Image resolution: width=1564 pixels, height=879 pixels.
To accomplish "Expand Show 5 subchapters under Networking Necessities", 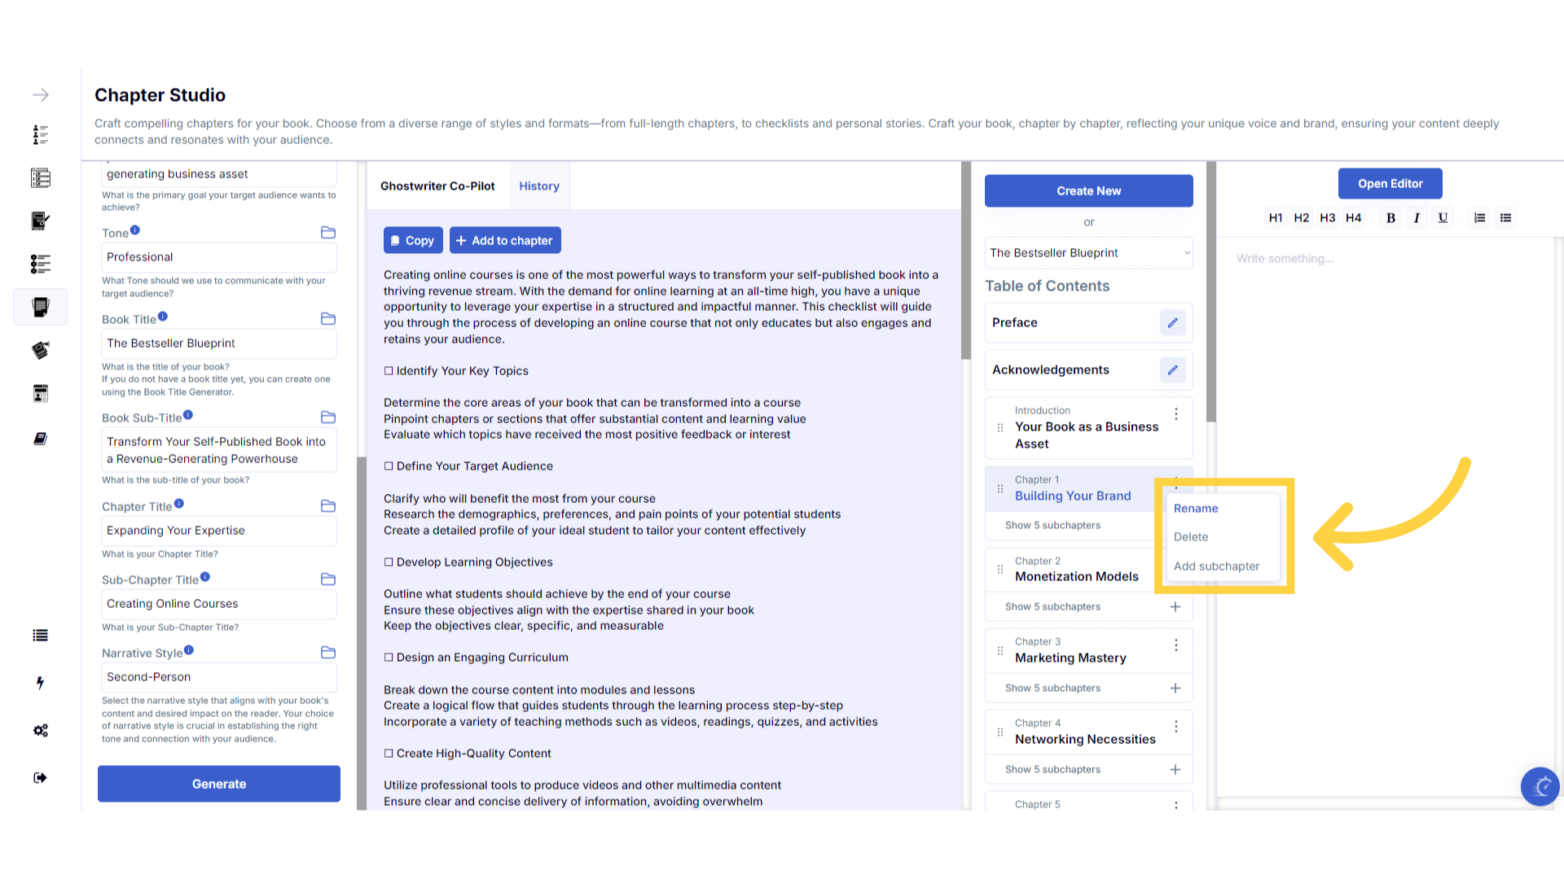I will point(1052,770).
